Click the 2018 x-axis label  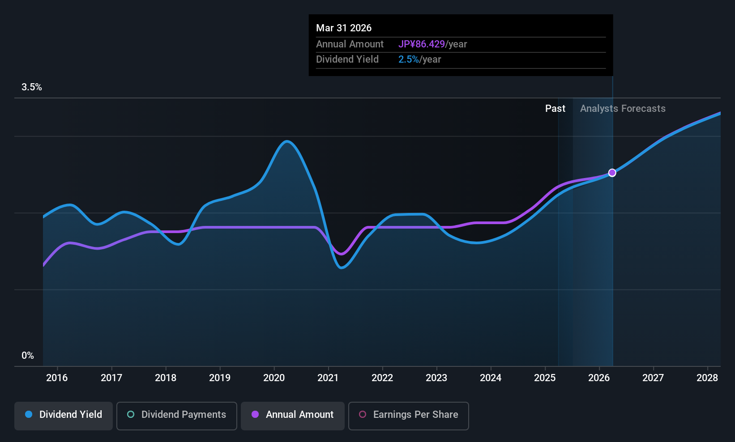[x=166, y=378]
